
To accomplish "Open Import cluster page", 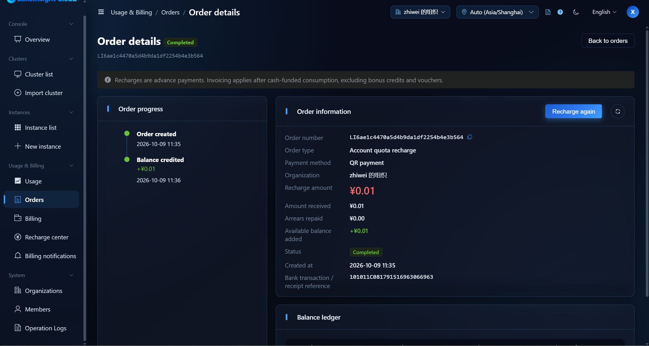I will [41, 93].
